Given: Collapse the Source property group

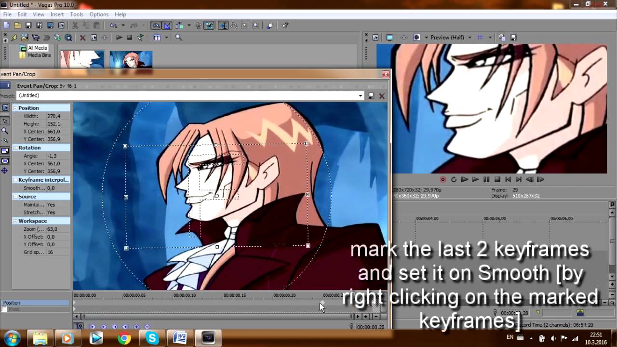Looking at the screenshot, I should [15, 197].
